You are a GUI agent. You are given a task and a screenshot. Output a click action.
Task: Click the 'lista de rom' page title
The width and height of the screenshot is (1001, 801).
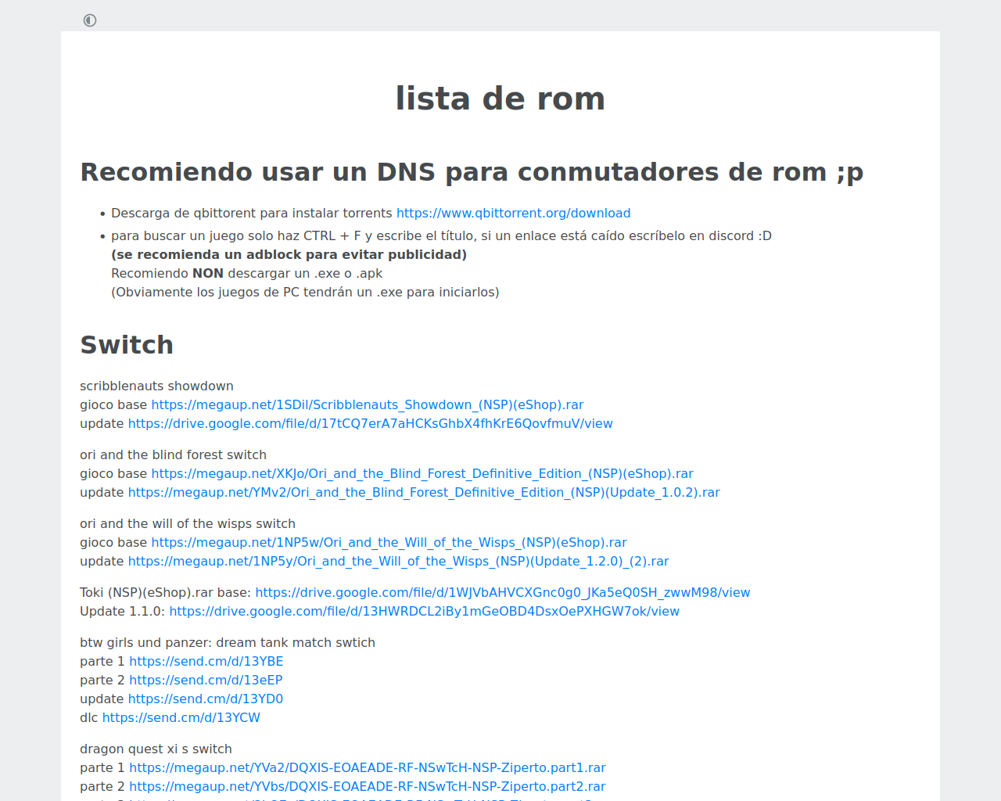coord(500,99)
